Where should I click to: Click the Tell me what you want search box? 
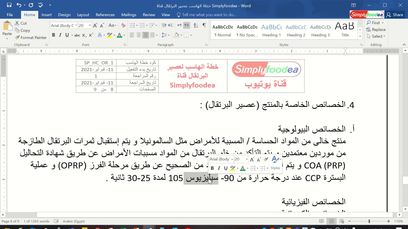[x=207, y=15]
